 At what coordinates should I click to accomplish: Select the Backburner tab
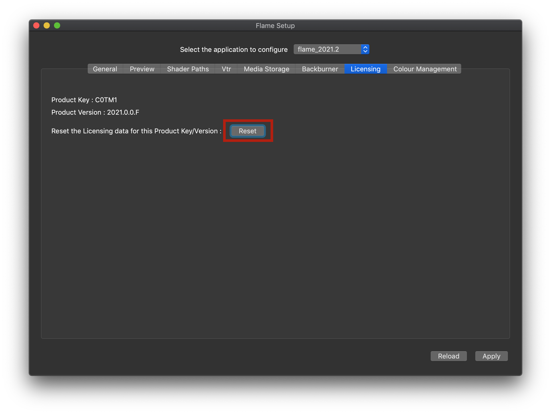pos(320,69)
